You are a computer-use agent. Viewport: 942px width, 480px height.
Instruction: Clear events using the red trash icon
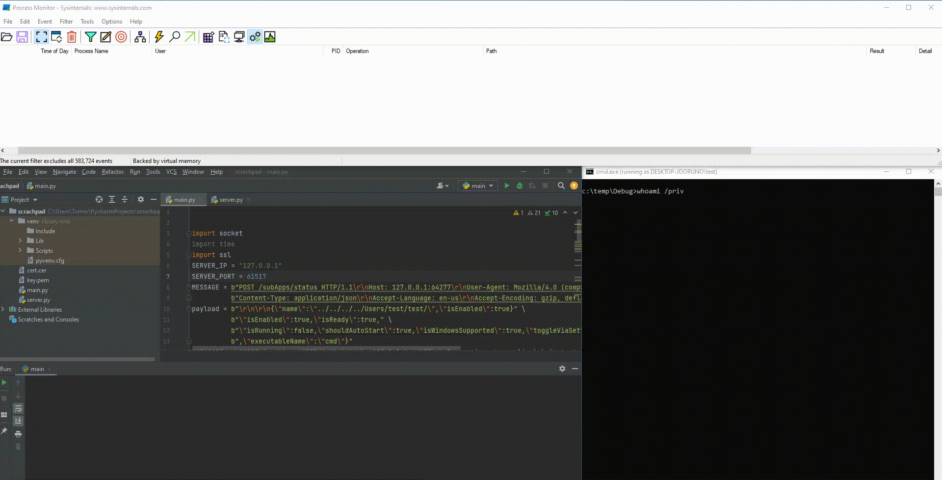tap(72, 37)
